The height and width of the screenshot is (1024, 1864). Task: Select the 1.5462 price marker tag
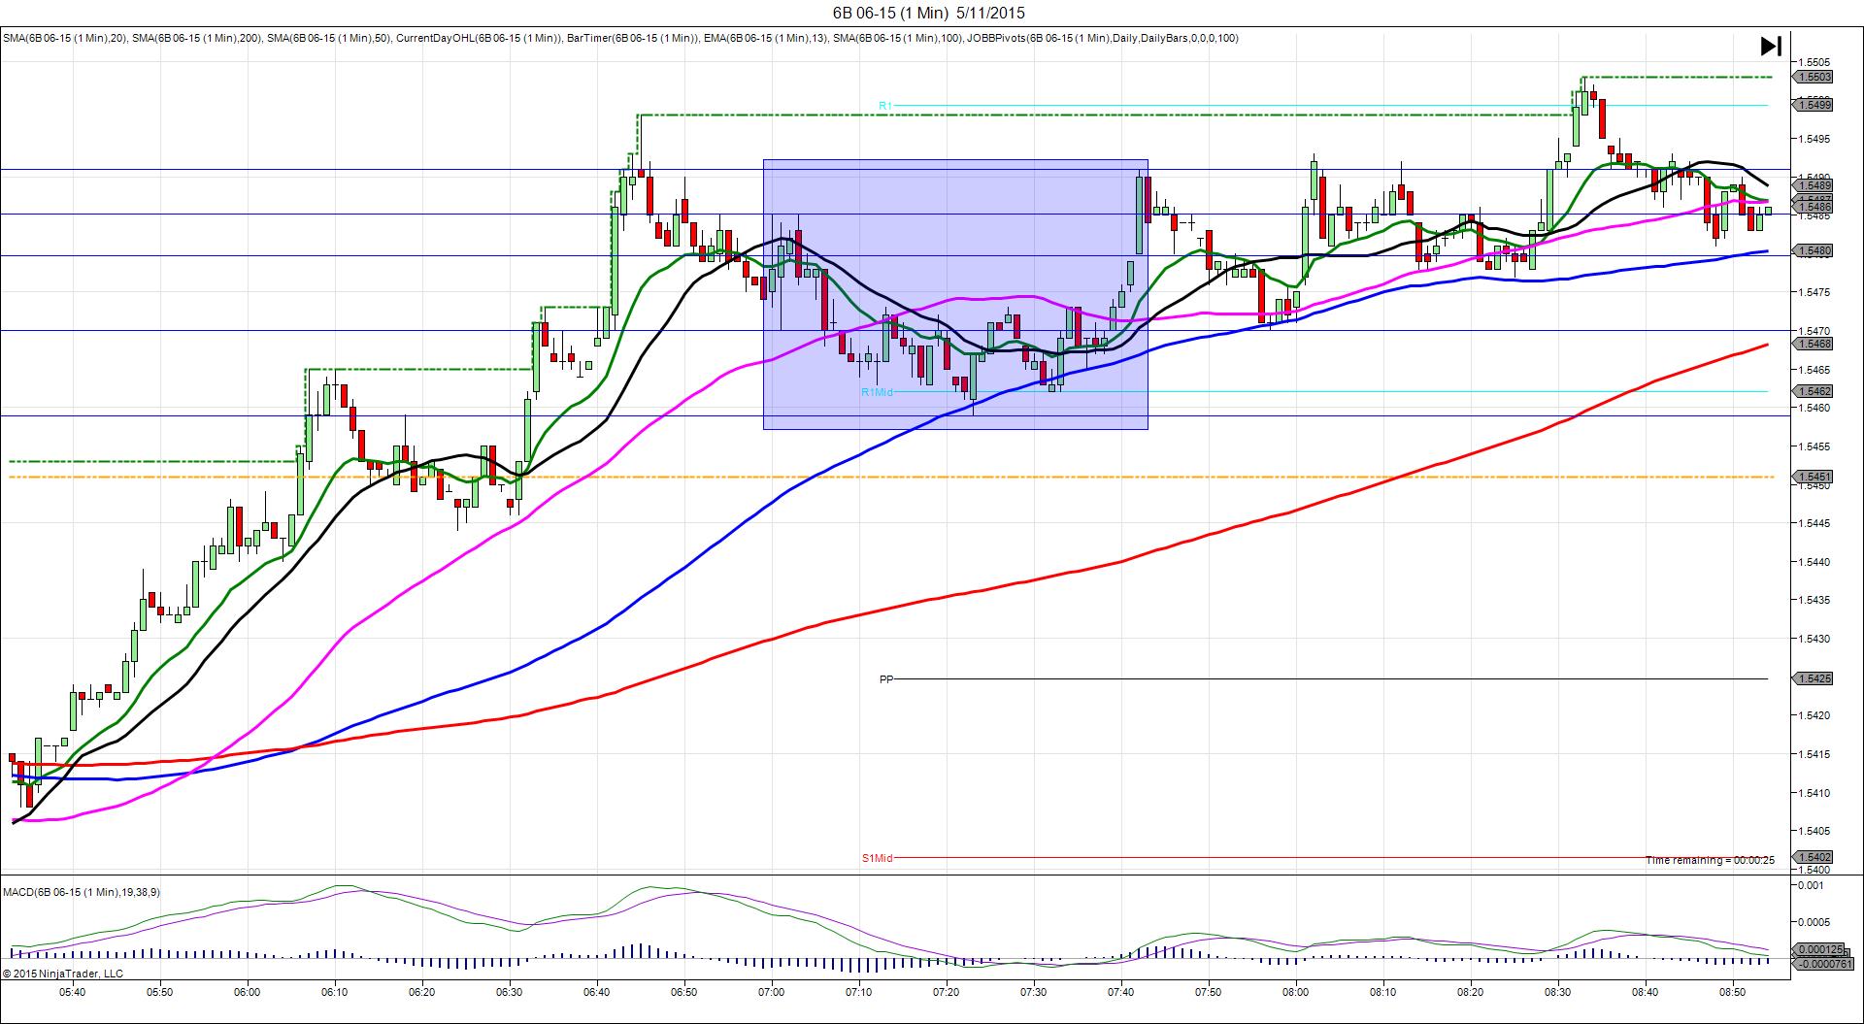pyautogui.click(x=1814, y=391)
